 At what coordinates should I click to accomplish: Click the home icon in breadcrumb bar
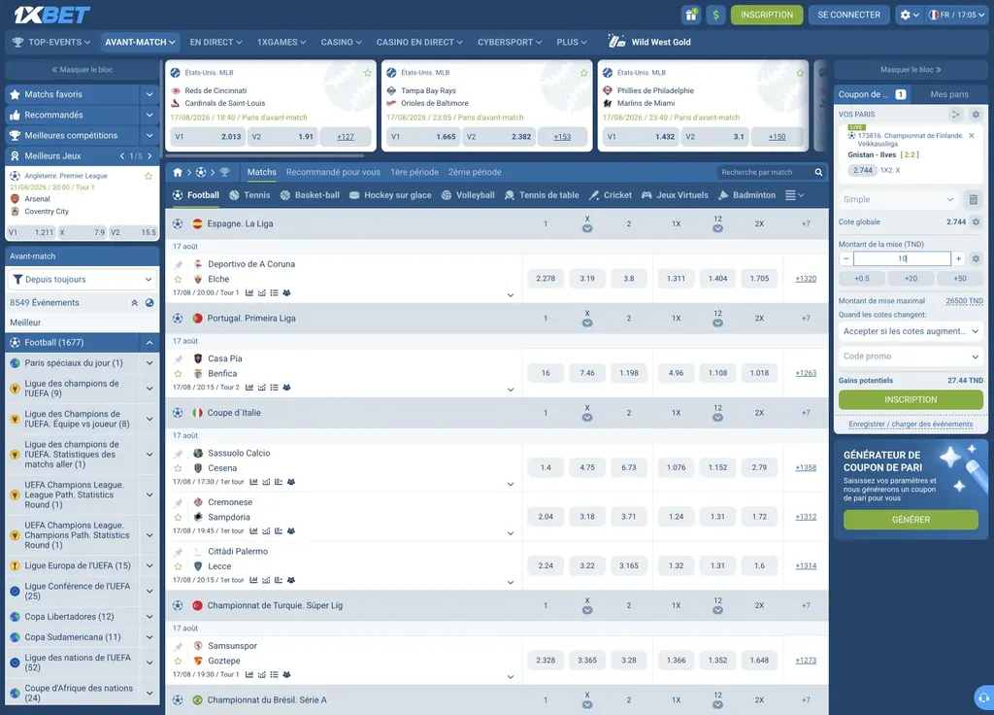pyautogui.click(x=178, y=172)
